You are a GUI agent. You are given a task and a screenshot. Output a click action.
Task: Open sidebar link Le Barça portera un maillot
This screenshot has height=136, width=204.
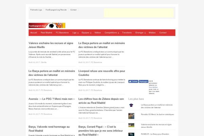(157, 106)
